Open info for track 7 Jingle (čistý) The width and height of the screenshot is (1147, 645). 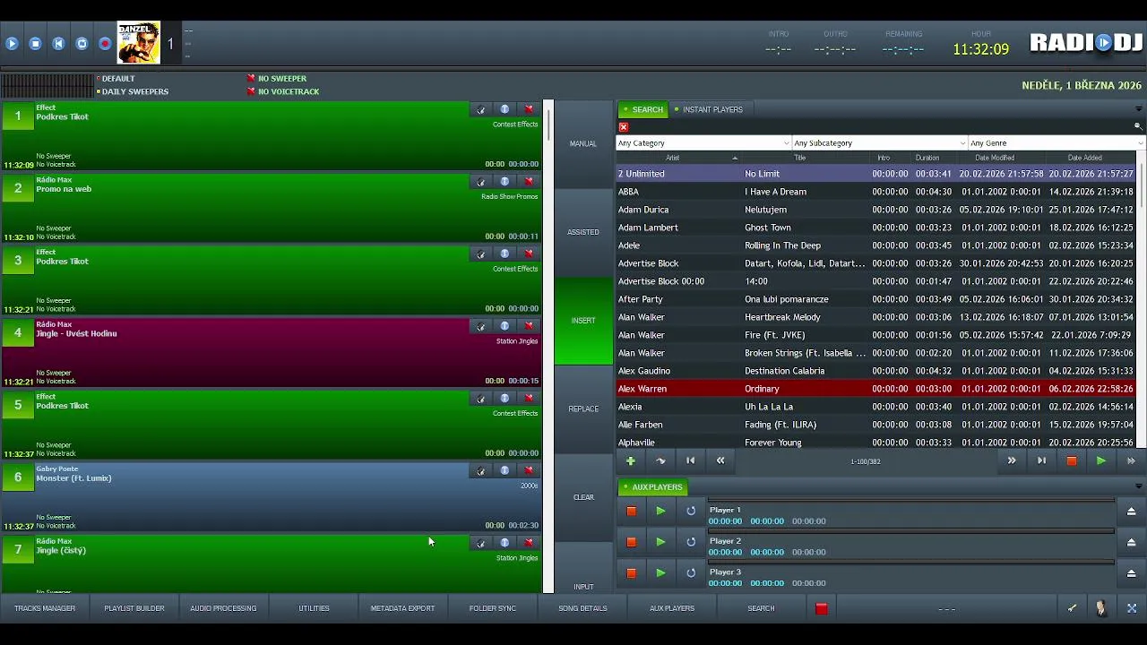[x=505, y=543]
